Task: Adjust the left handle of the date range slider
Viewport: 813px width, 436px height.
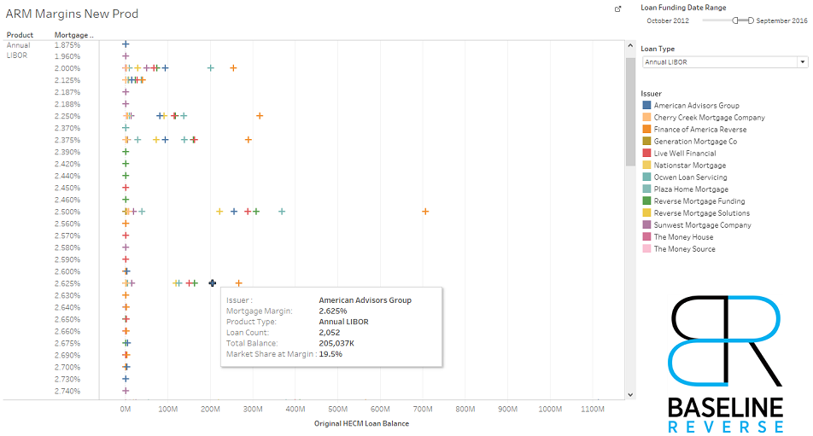Action: 735,20
